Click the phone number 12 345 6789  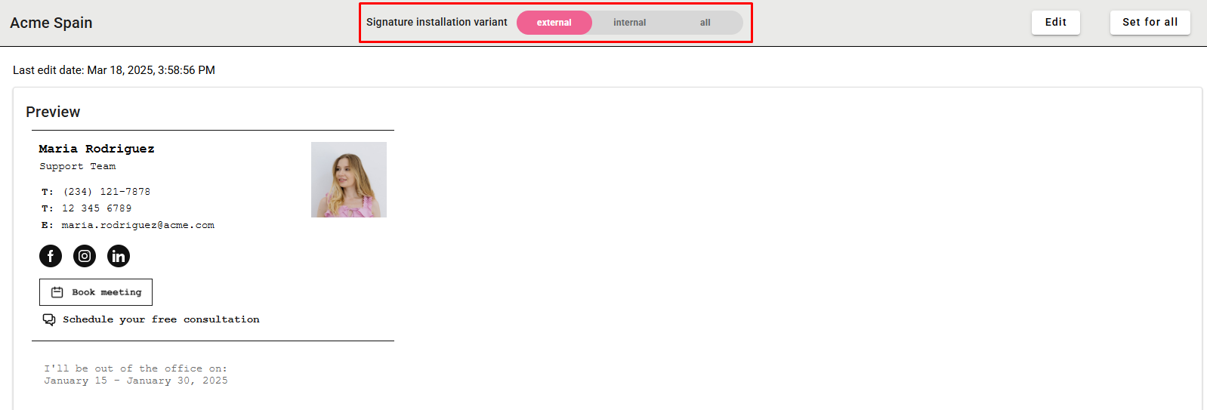[x=97, y=208]
